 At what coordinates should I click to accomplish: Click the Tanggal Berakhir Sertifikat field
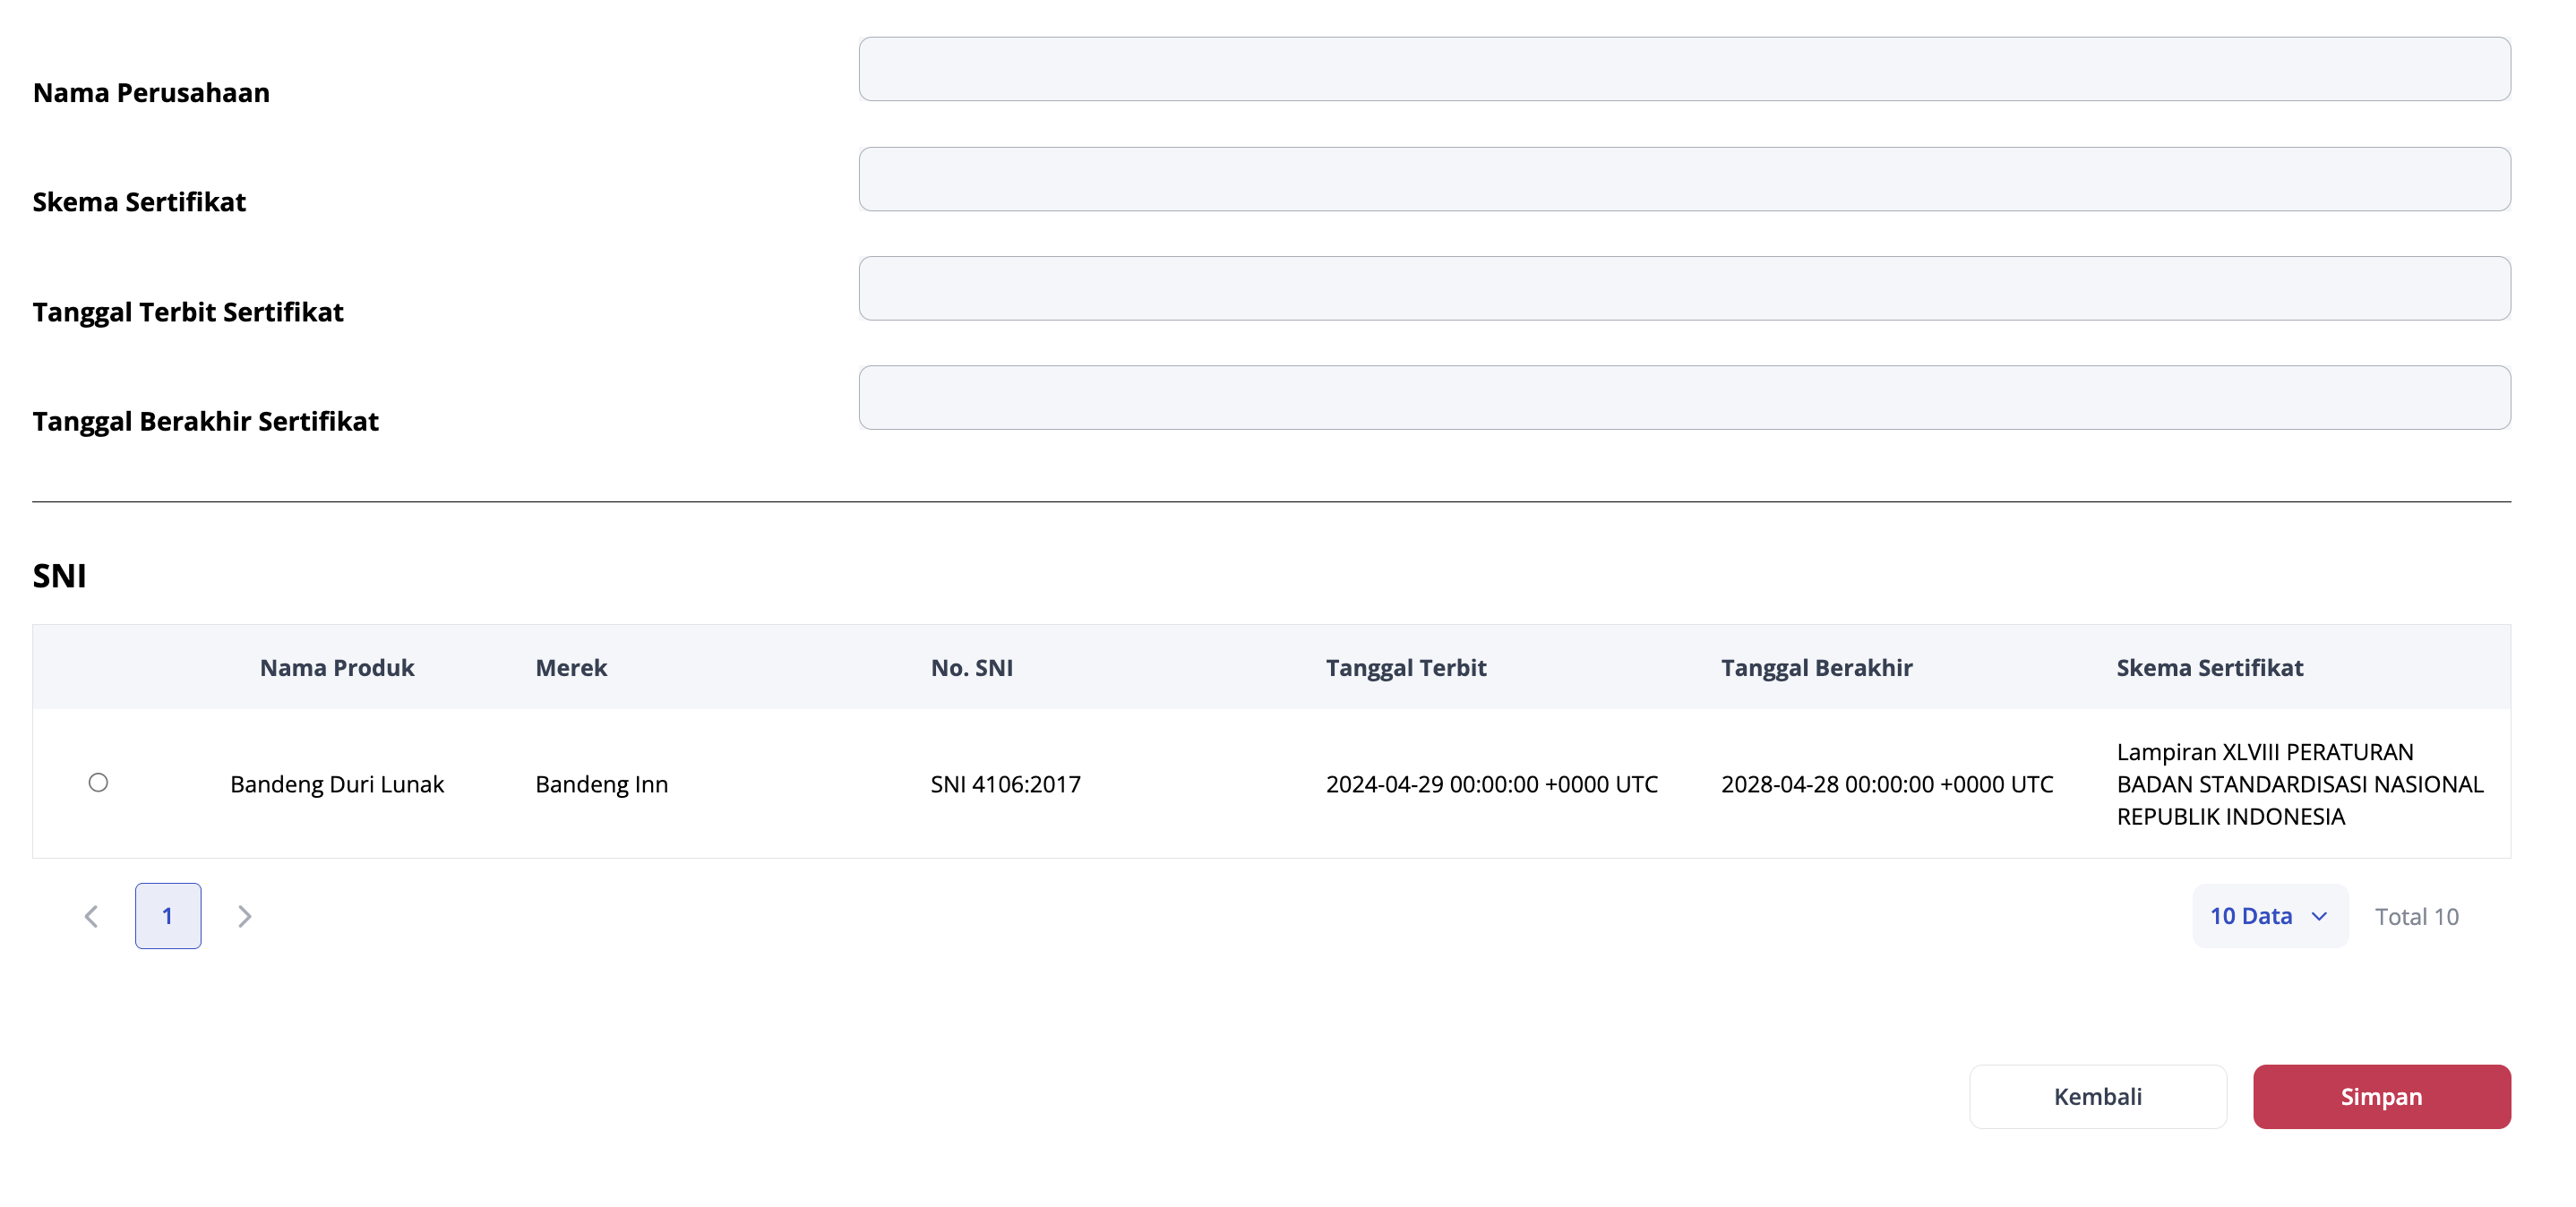coord(1683,398)
